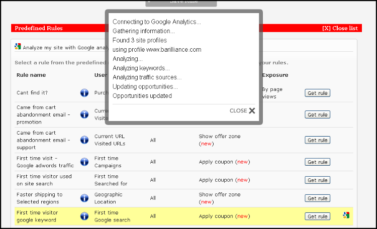The image size is (377, 229).
Task: Click Google Analytics icon beside Analyze my site
Action: point(18,46)
